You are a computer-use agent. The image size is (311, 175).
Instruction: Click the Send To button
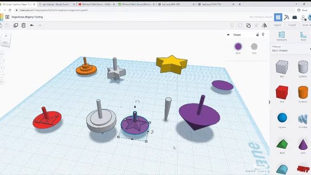coord(306,25)
